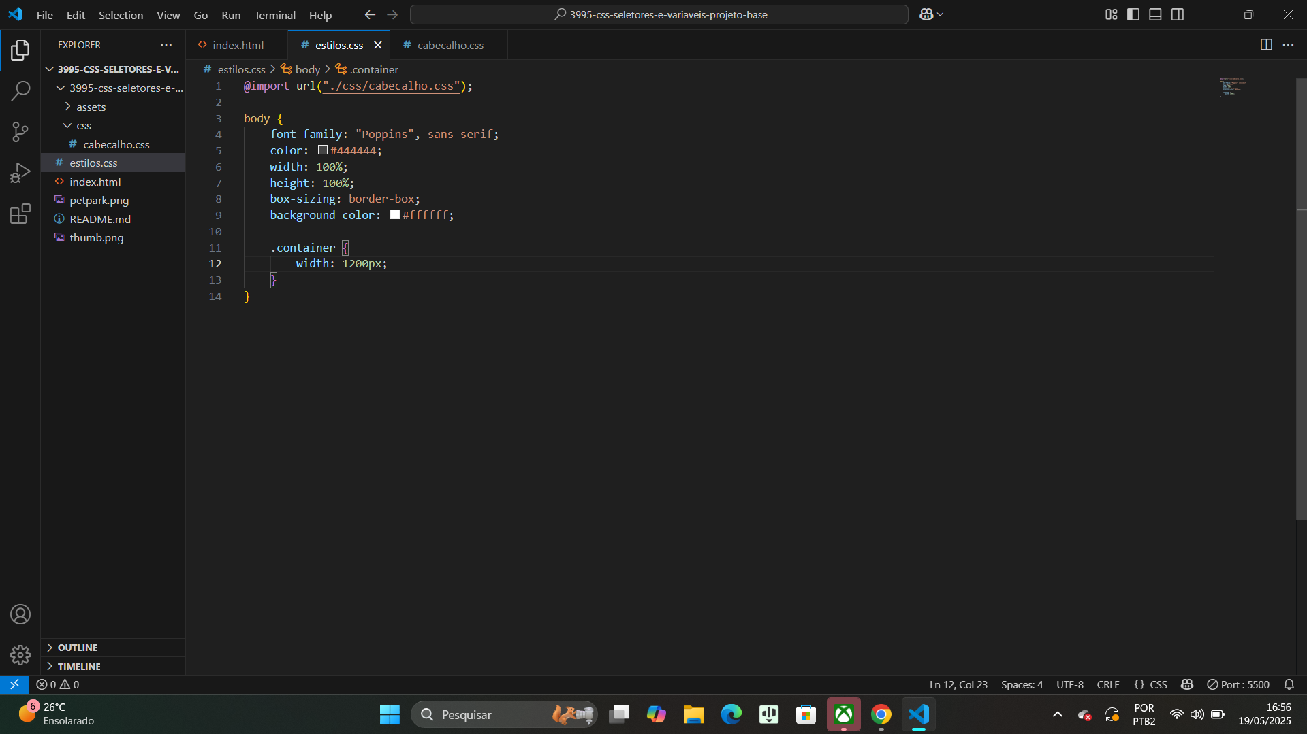This screenshot has height=734, width=1307.
Task: Expand the OUTLINE section
Action: [113, 648]
